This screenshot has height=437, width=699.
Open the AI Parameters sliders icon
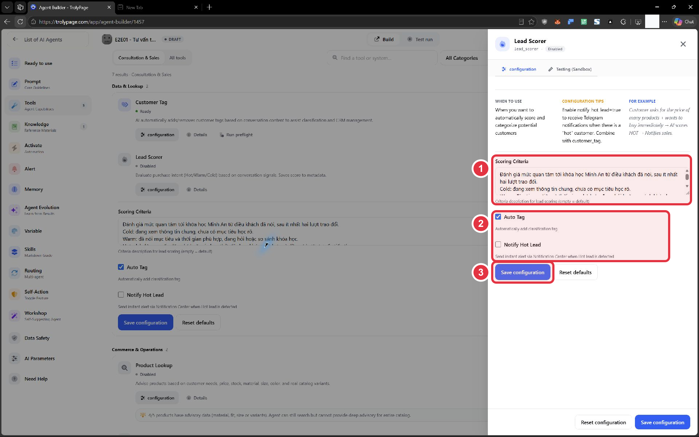14,358
